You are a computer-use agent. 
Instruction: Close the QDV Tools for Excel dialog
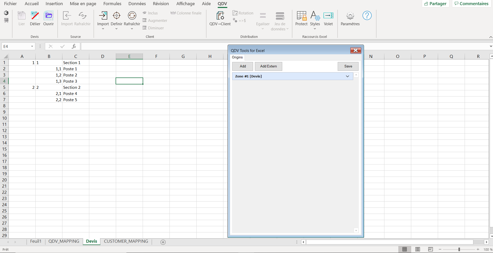(355, 50)
